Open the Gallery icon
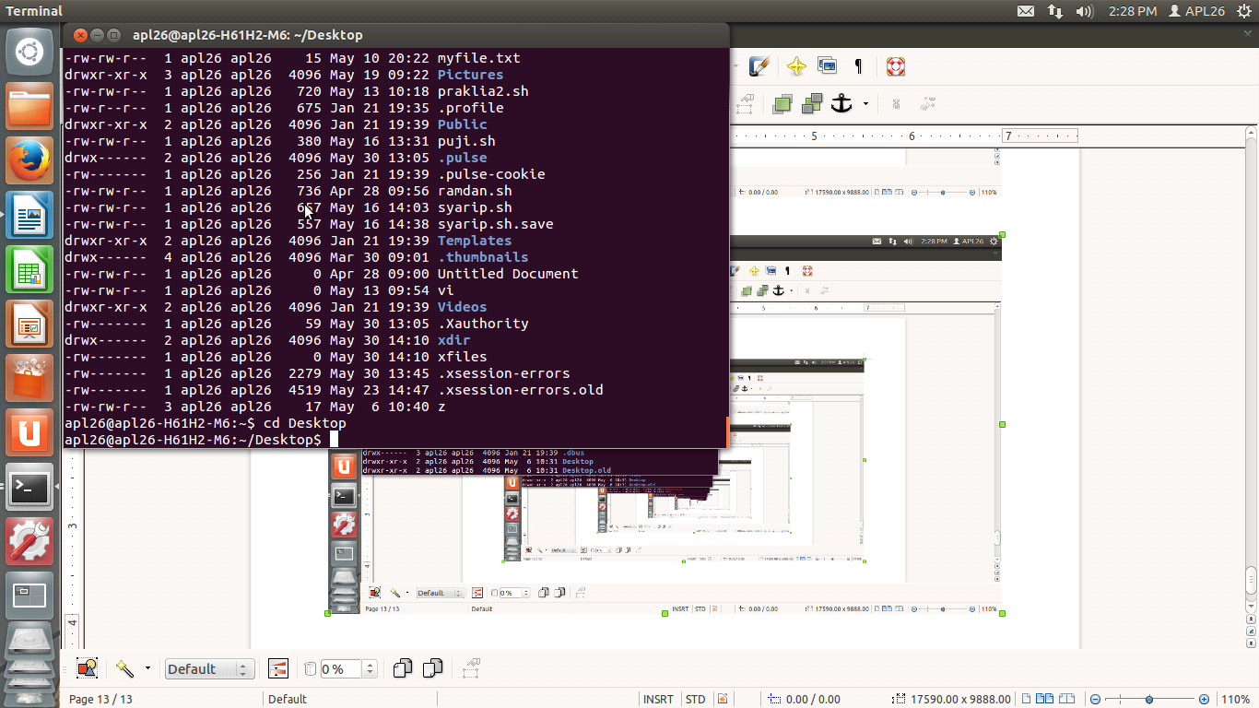Screen dimensions: 1259x708 pyautogui.click(x=827, y=66)
